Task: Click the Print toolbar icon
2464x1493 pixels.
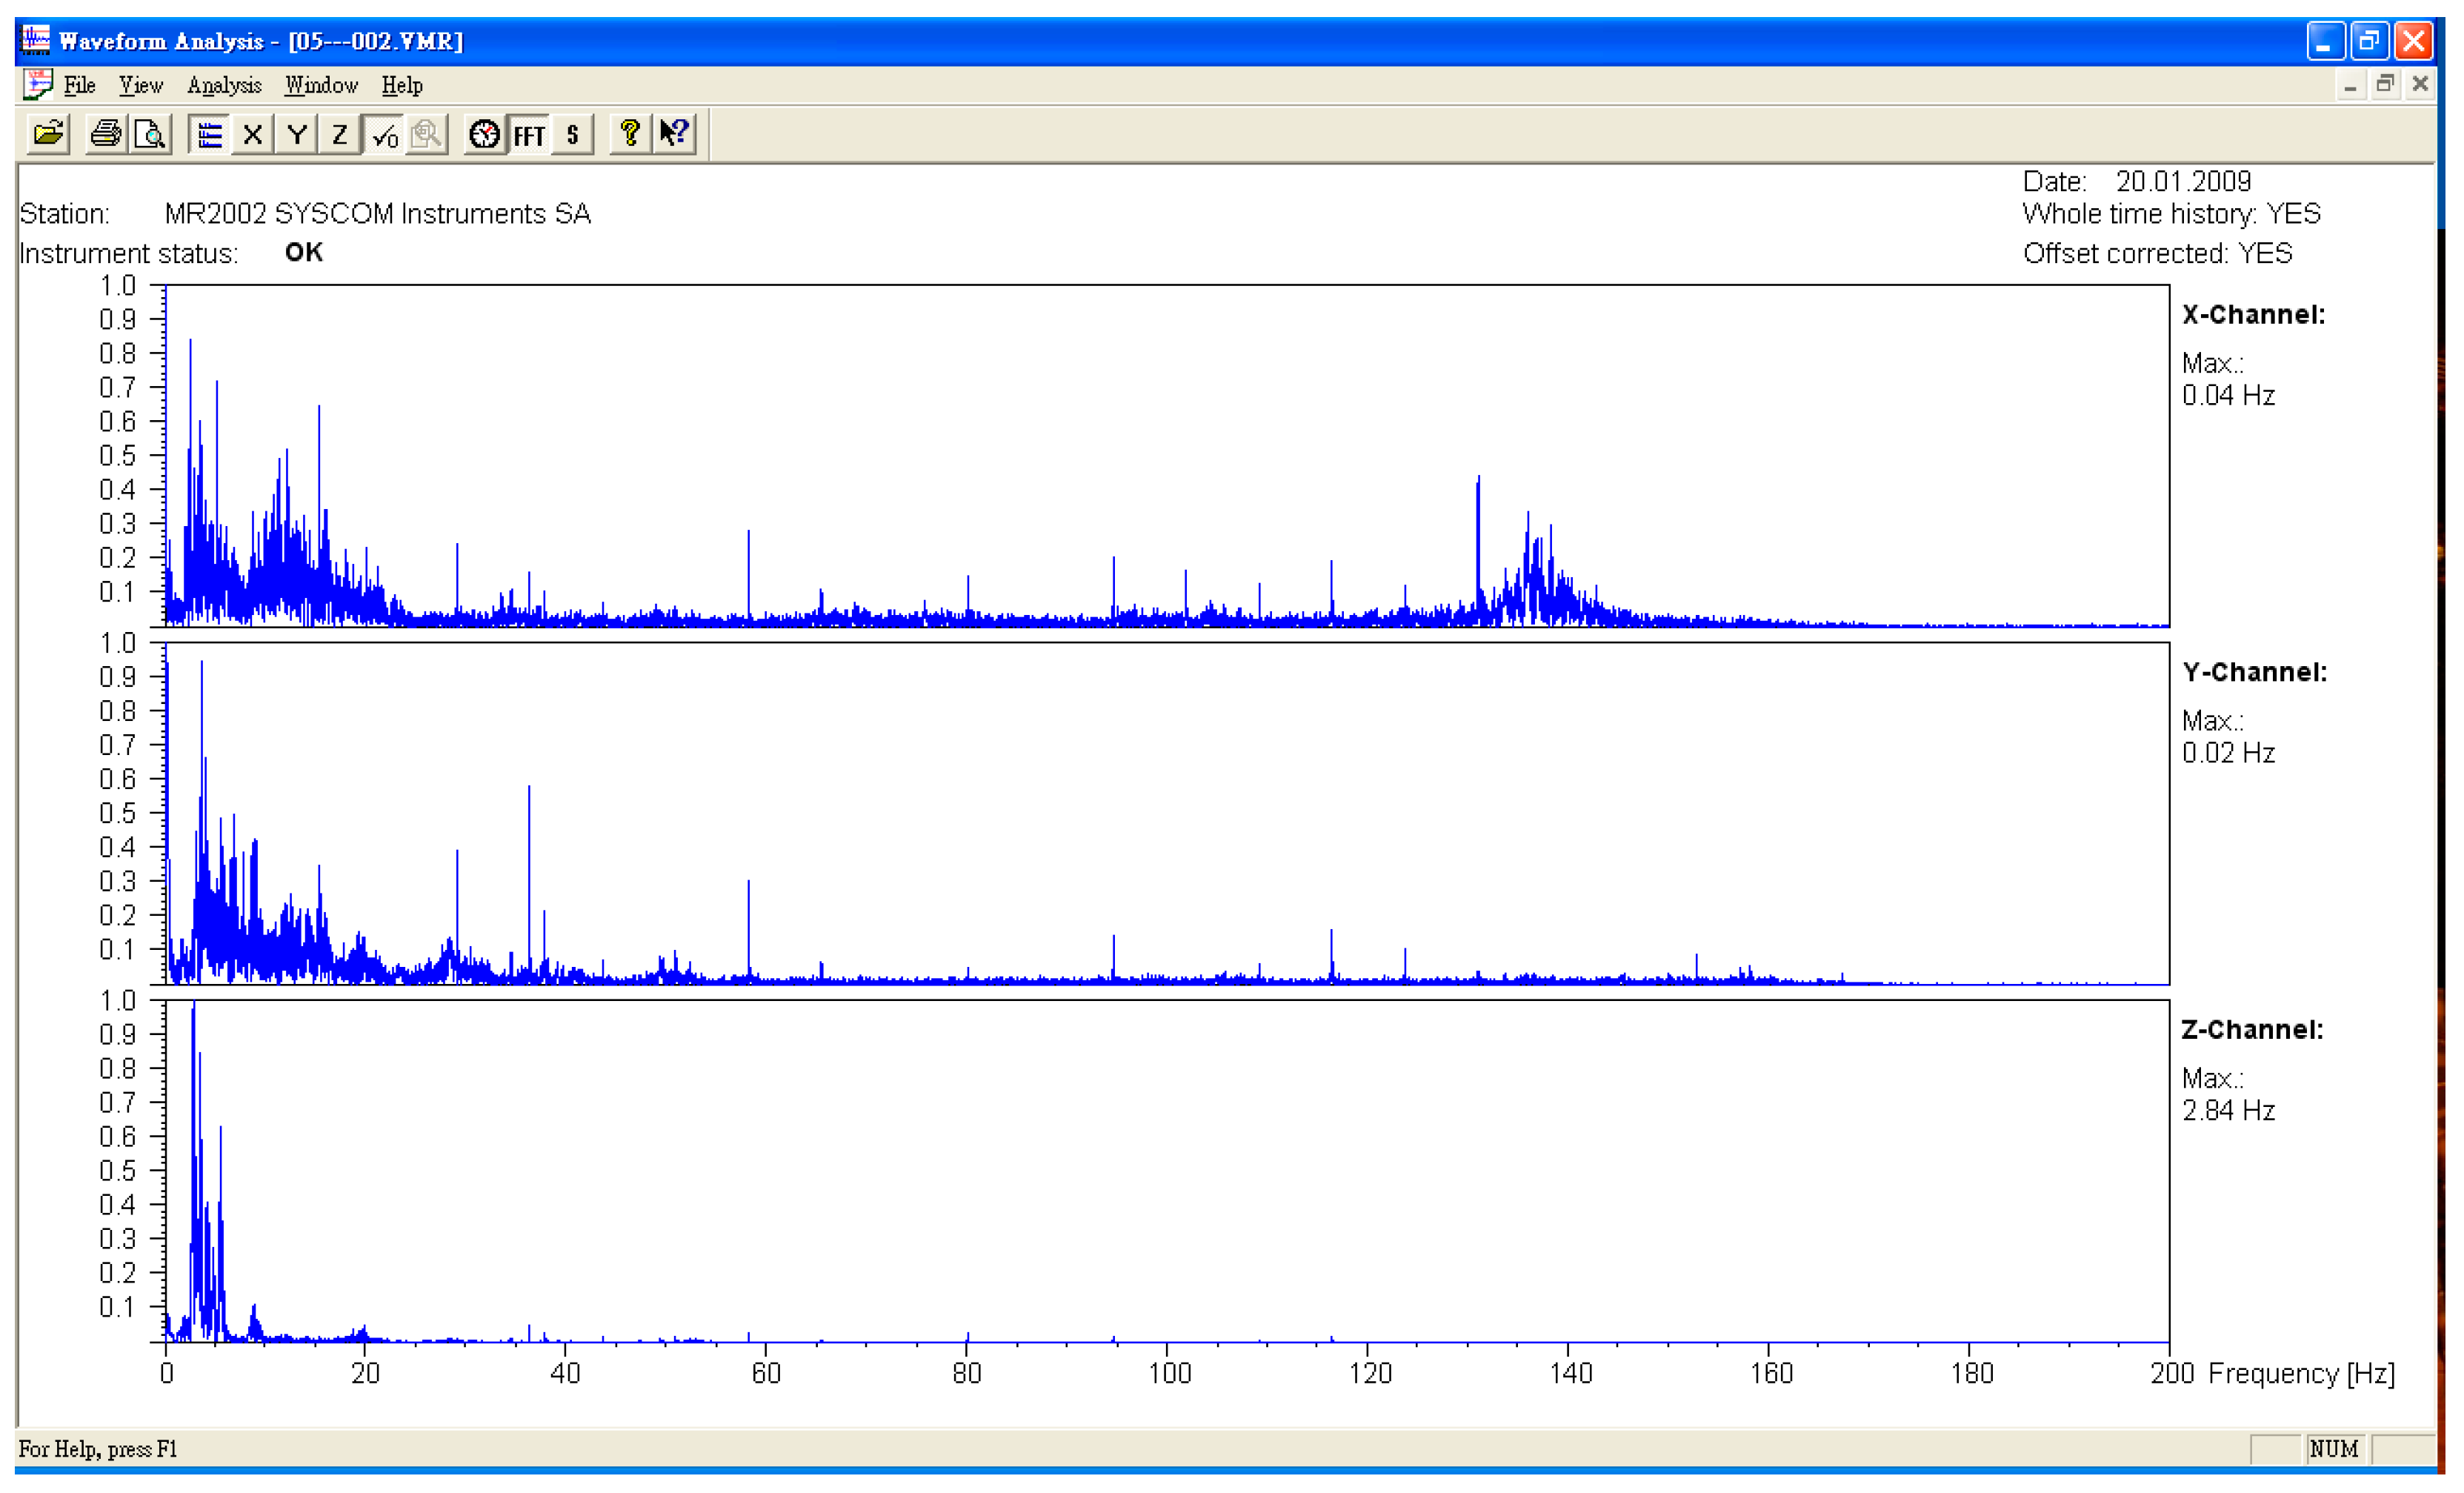Action: tap(106, 134)
